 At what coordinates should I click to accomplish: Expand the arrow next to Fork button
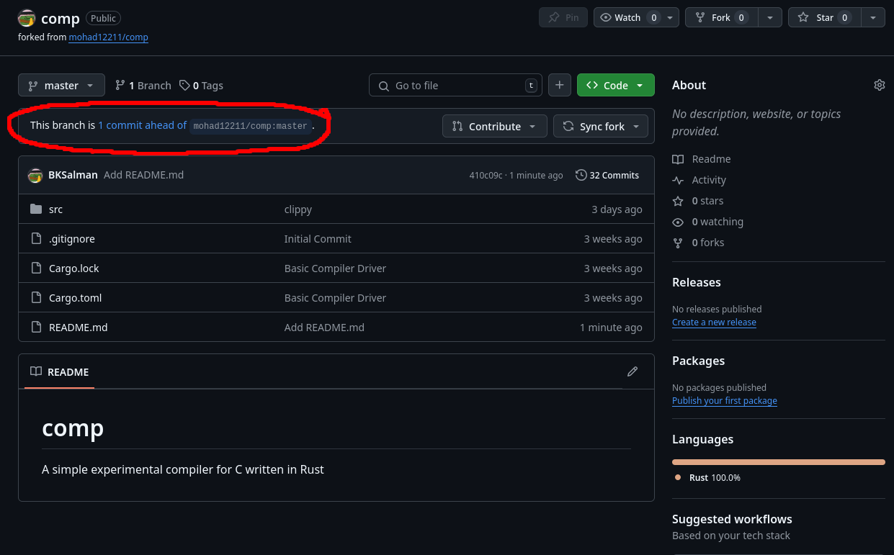coord(770,17)
